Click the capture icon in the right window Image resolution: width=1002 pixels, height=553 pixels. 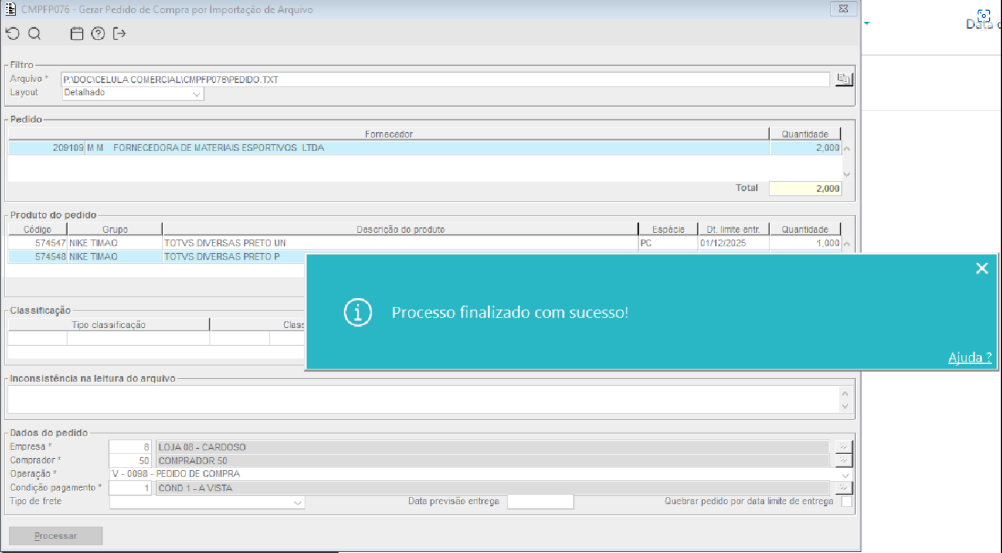click(x=984, y=16)
